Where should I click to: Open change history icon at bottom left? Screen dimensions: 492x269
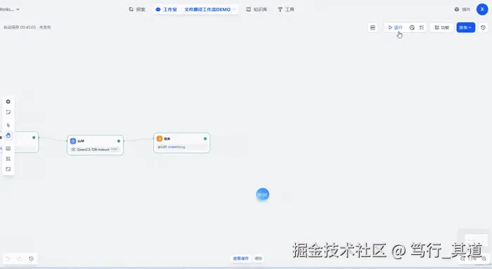(x=31, y=258)
